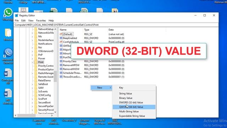Expand the Power tree node
227x128 pixels.
point(32,59)
